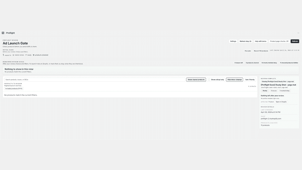Click the 1 marked okay badge
This screenshot has height=170, width=302.
pos(284,91)
